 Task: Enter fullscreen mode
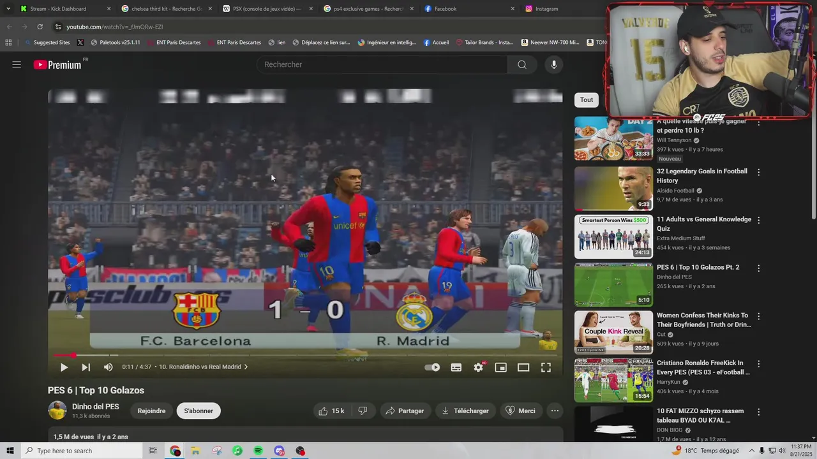[x=546, y=367]
